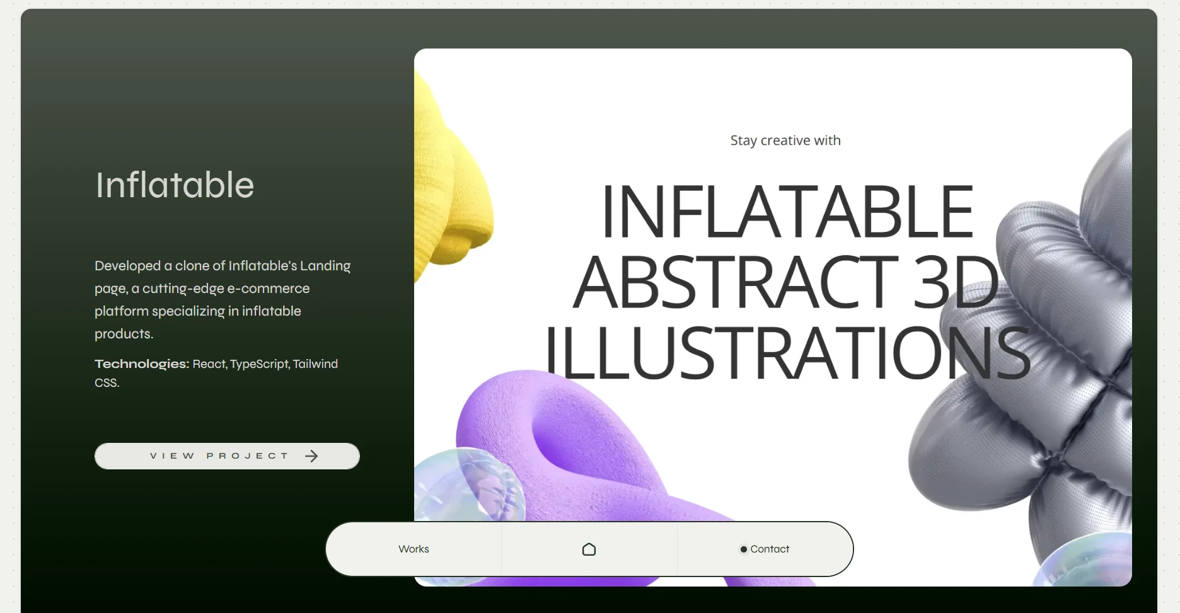Click the 'Developed a clone of Inflatable's Landing' description

click(223, 300)
